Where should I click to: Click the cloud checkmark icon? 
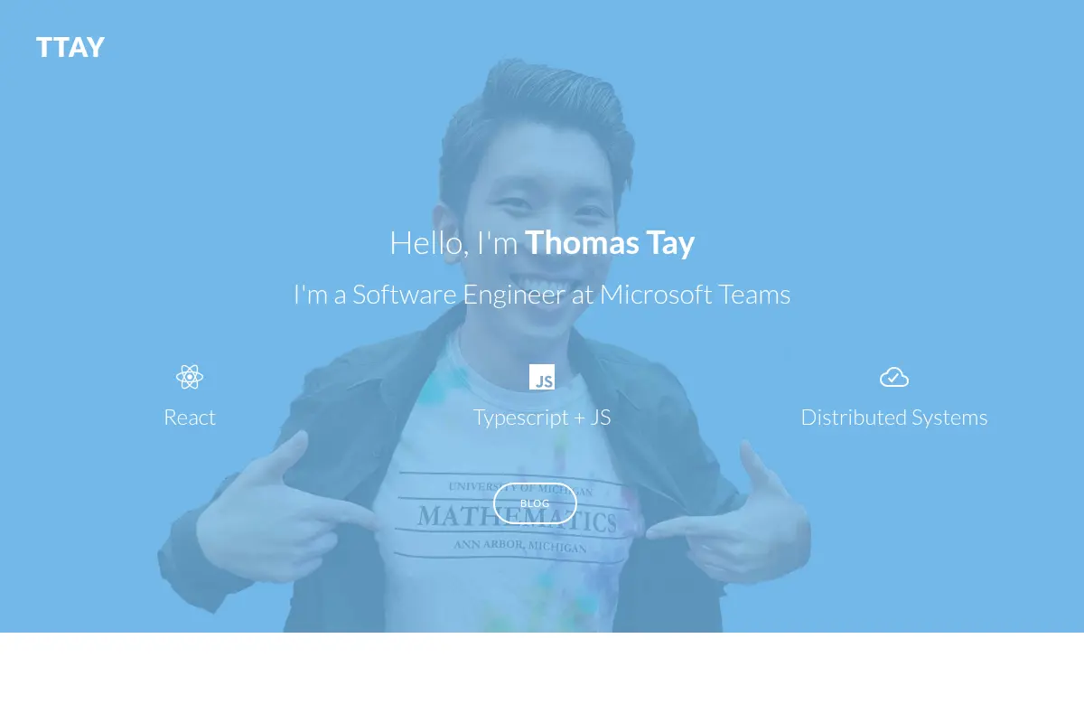[894, 377]
